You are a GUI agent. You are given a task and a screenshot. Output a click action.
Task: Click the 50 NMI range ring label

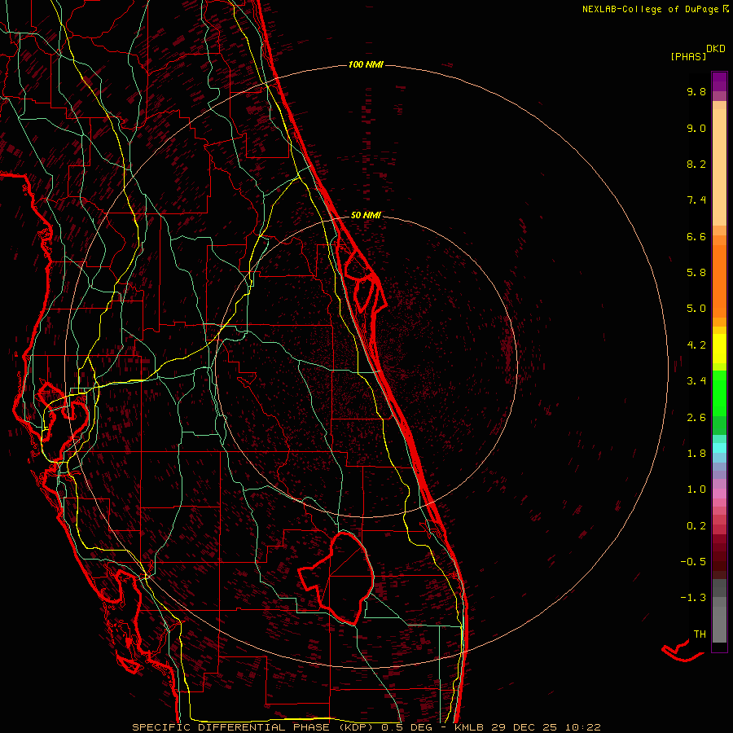coord(366,215)
